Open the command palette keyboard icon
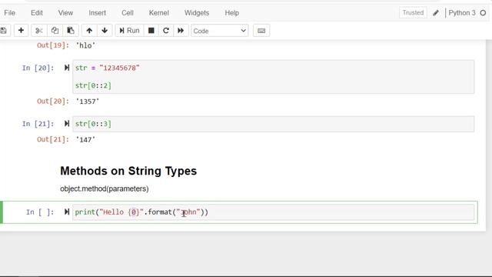The height and width of the screenshot is (277, 492). (261, 31)
